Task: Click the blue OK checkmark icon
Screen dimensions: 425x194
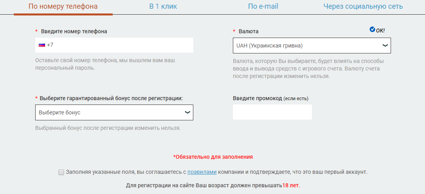Action: coord(372,29)
